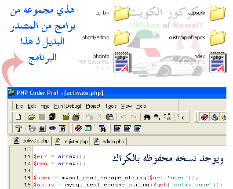This screenshot has width=233, height=189.
Task: Click the "customprofilepics" folder name label
Action: (x=187, y=37)
